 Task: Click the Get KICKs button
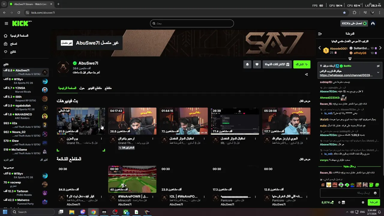click(354, 23)
